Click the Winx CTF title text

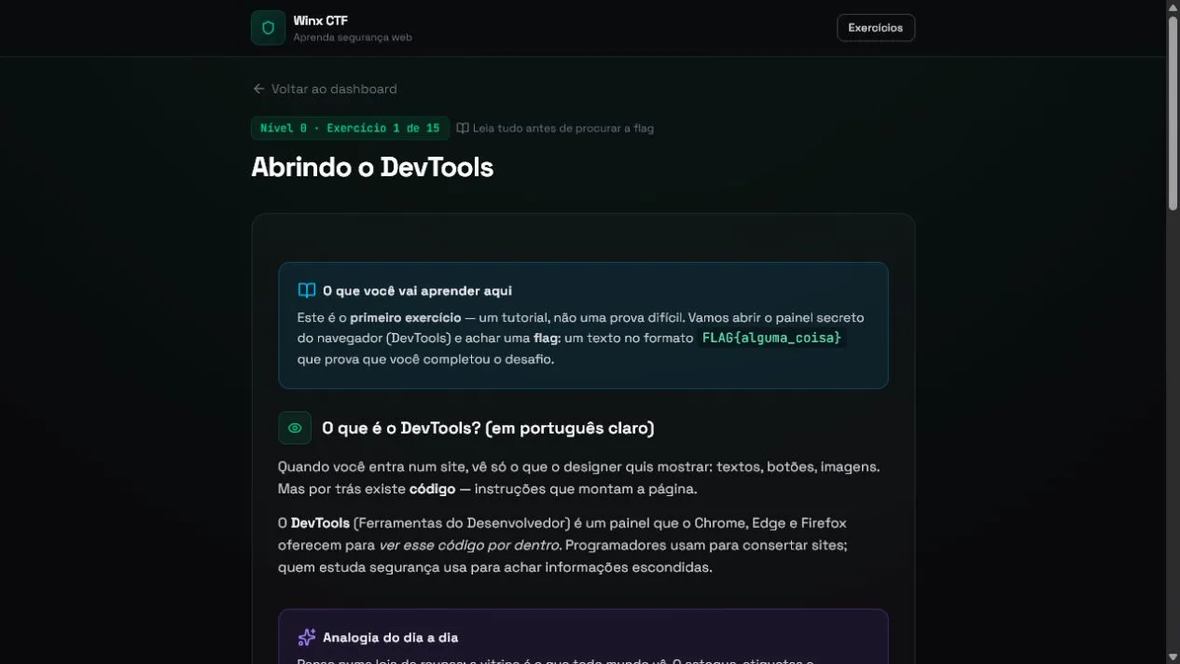pyautogui.click(x=321, y=21)
